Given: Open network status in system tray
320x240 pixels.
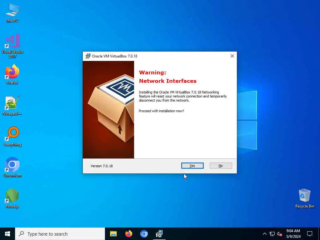Looking at the screenshot, I should point(272,234).
